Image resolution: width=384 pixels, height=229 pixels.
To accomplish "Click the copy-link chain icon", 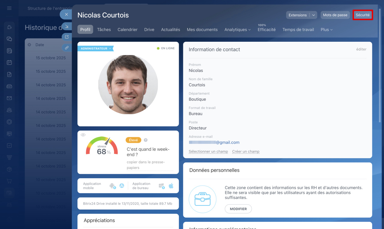I will point(67,48).
